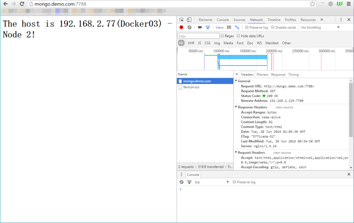This screenshot has width=354, height=223.
Task: Click the network Filter text field
Action: tap(198, 36)
